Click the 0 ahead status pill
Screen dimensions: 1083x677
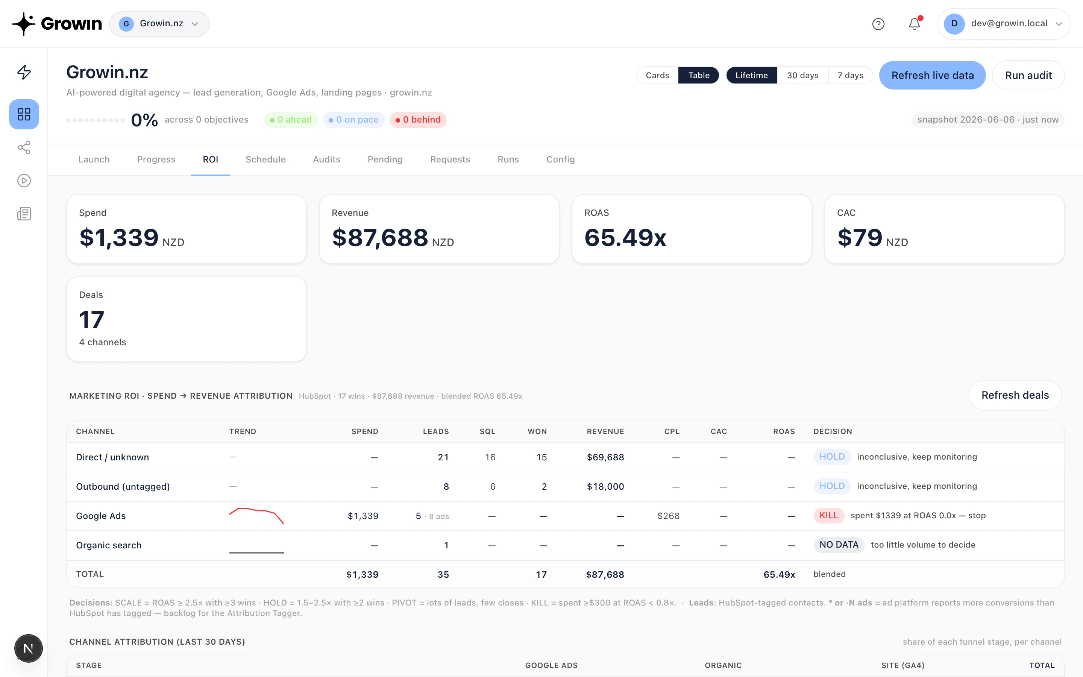click(291, 120)
